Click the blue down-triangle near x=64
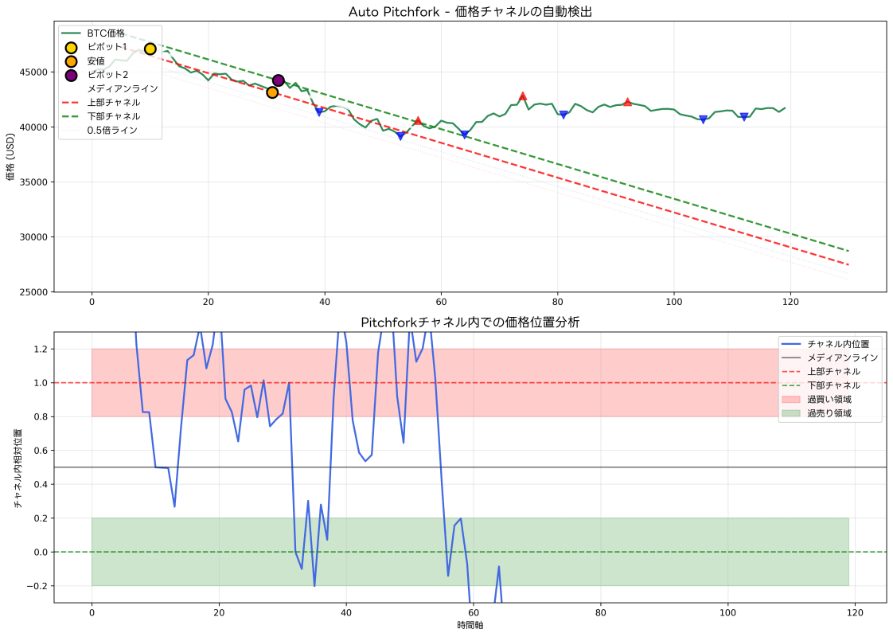This screenshot has height=637, width=893. tap(465, 135)
